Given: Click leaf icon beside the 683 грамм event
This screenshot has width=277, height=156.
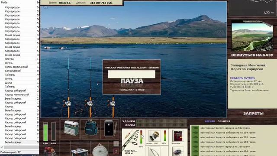Looking at the screenshot, I should pos(195,142).
